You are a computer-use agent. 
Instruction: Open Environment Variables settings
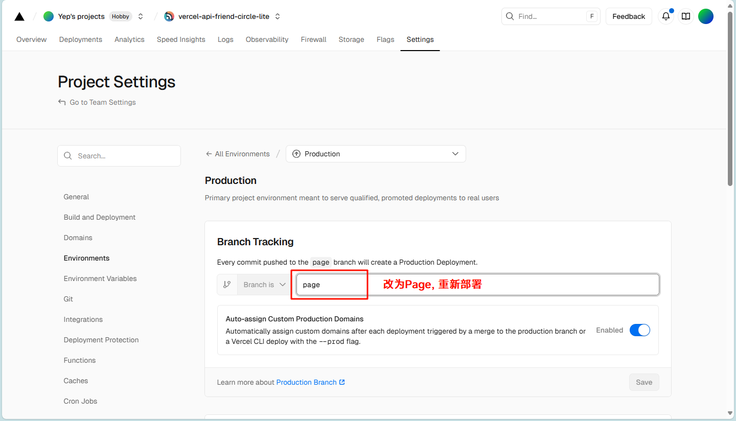pos(100,278)
